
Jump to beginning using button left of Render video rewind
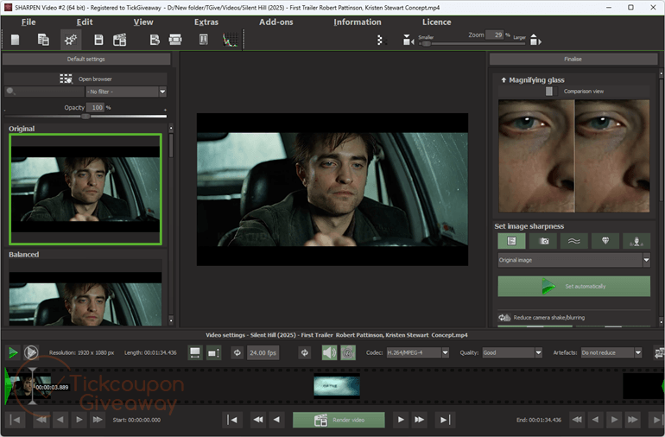pos(232,420)
